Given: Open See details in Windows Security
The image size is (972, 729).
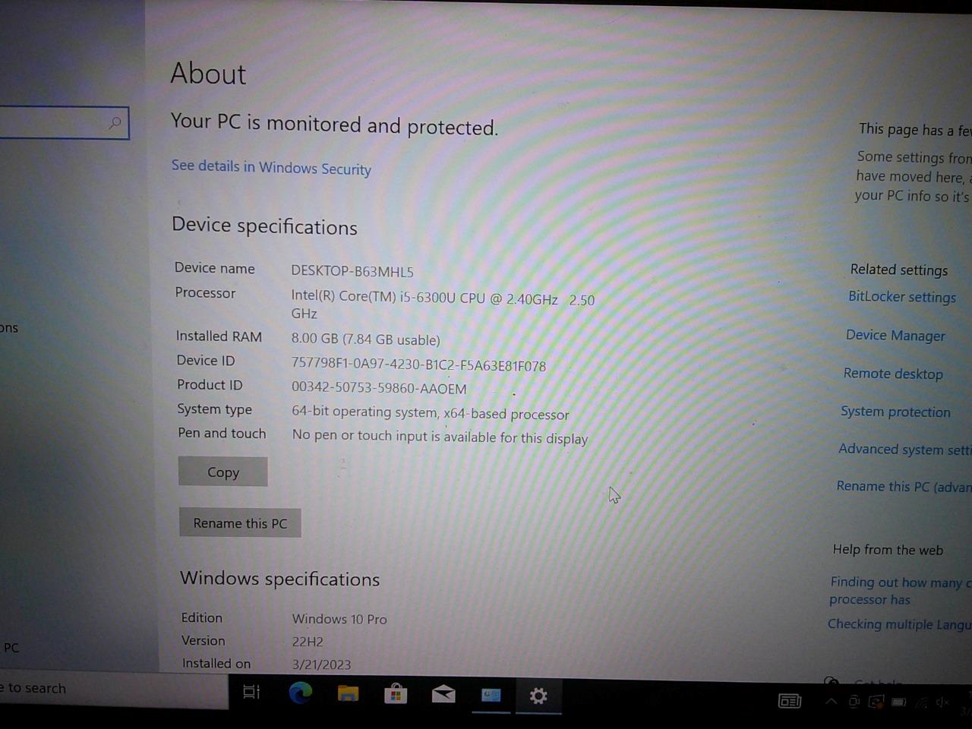Looking at the screenshot, I should (x=271, y=167).
